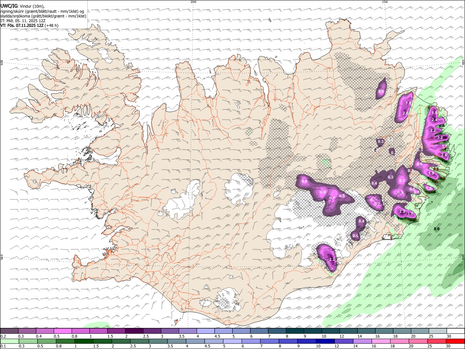Click the '3.2' precipitation value on east coast
Viewport: 465px width, 349px height.
pos(440,138)
